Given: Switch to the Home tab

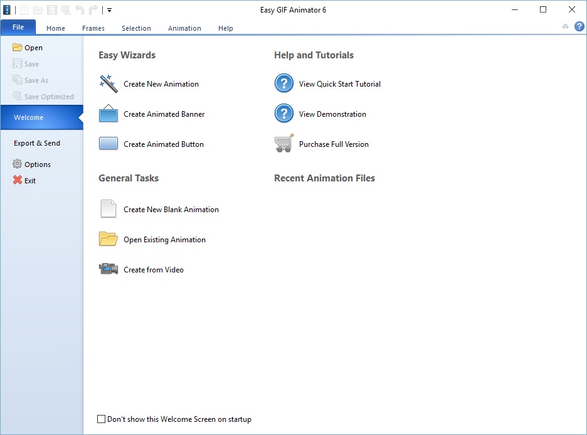Looking at the screenshot, I should [56, 28].
